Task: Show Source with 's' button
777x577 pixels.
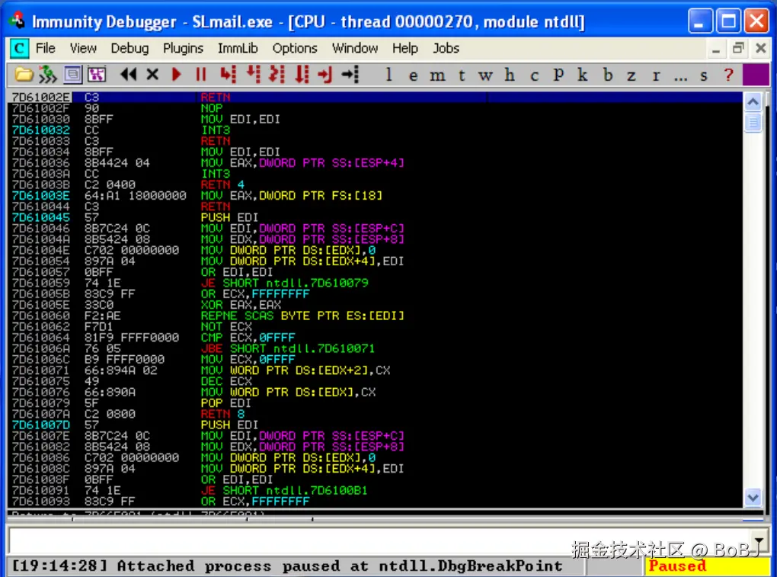Action: 704,75
